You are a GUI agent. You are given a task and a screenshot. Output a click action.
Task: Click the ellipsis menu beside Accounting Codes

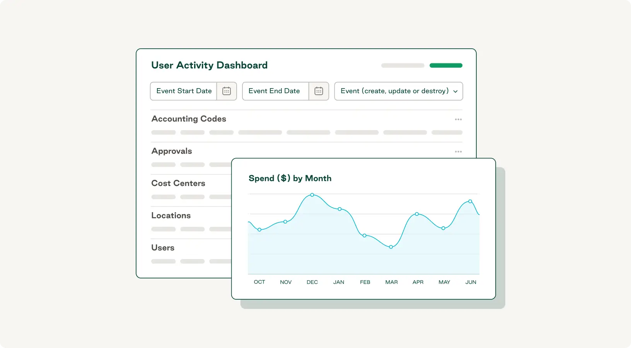pos(458,119)
